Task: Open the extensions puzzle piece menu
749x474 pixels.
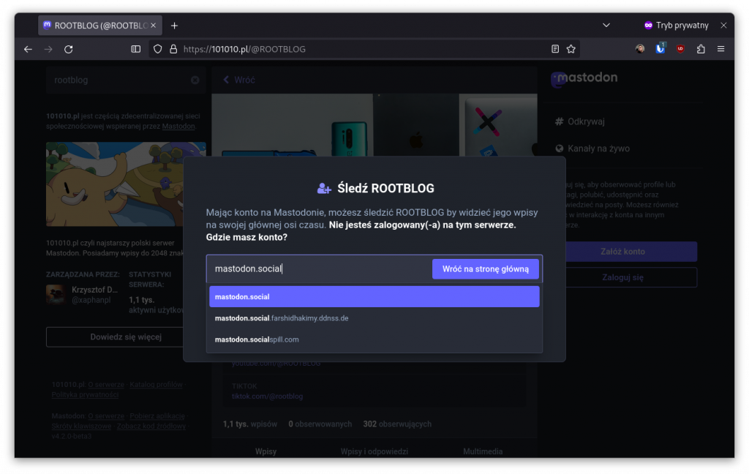Action: pyautogui.click(x=701, y=48)
